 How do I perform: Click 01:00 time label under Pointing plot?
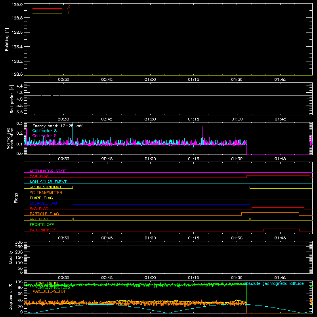tap(150, 80)
